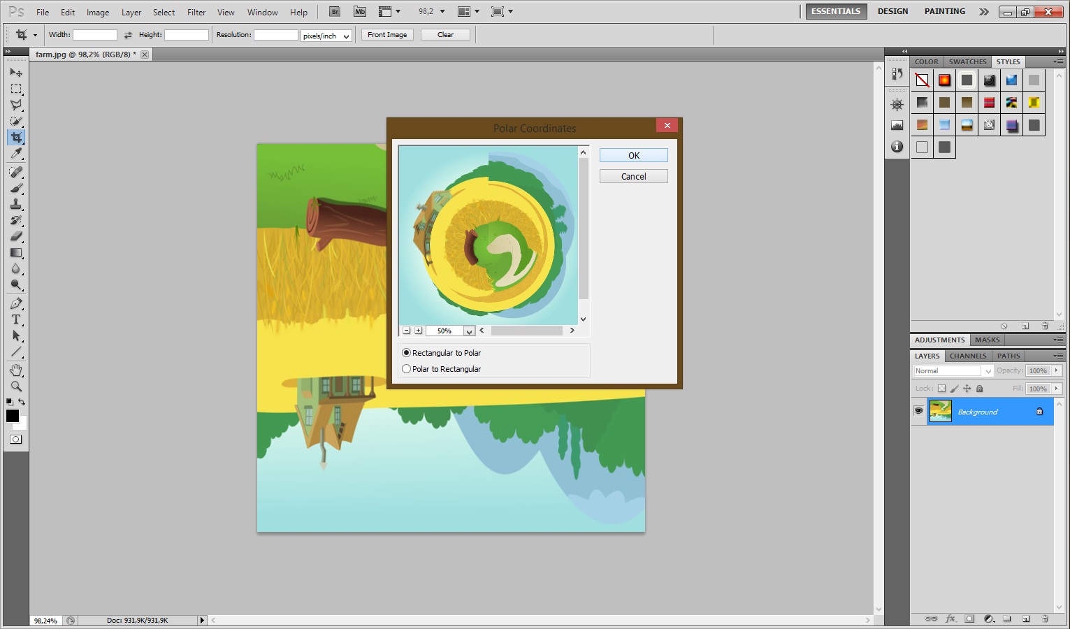Select the Pen tool
The height and width of the screenshot is (629, 1070).
click(16, 303)
